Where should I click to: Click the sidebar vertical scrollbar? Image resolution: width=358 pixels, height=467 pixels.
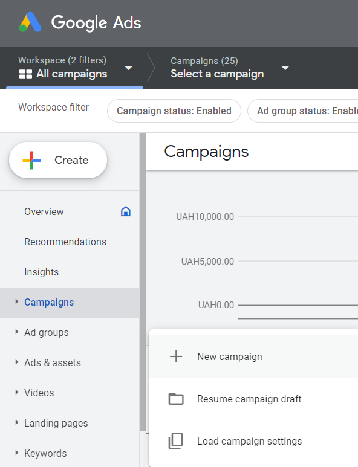point(143,282)
